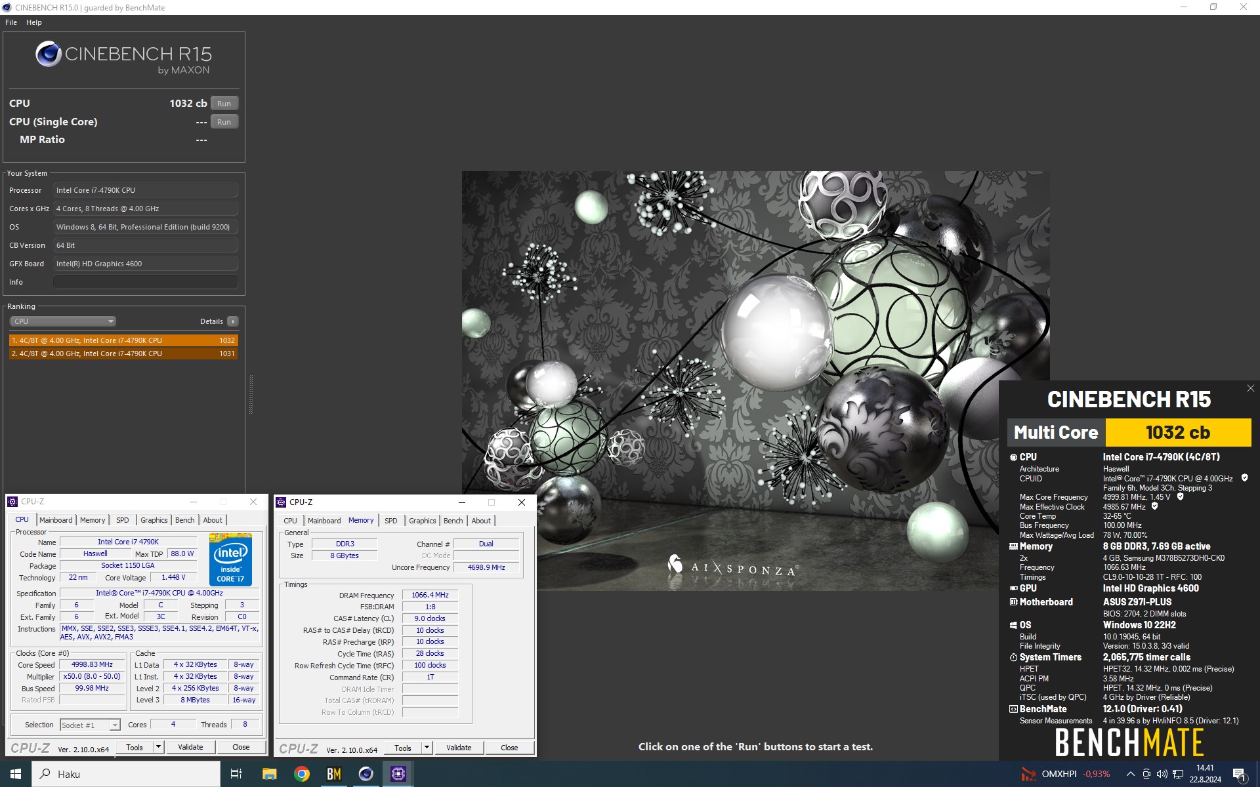1260x787 pixels.
Task: Click the 1032 cb Multi Core score banner
Action: point(1178,433)
